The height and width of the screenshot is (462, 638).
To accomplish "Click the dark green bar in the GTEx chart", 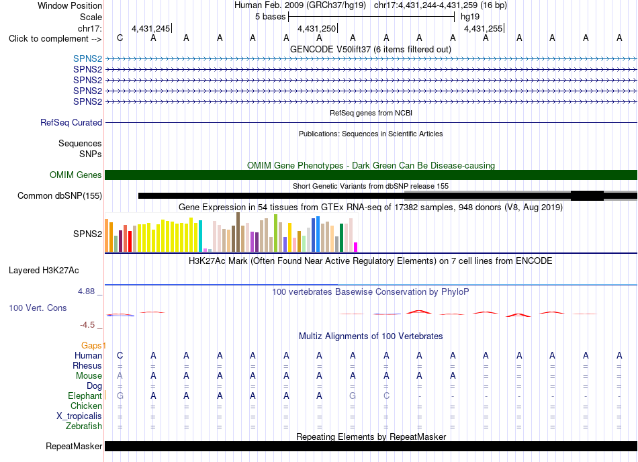I will (x=341, y=238).
